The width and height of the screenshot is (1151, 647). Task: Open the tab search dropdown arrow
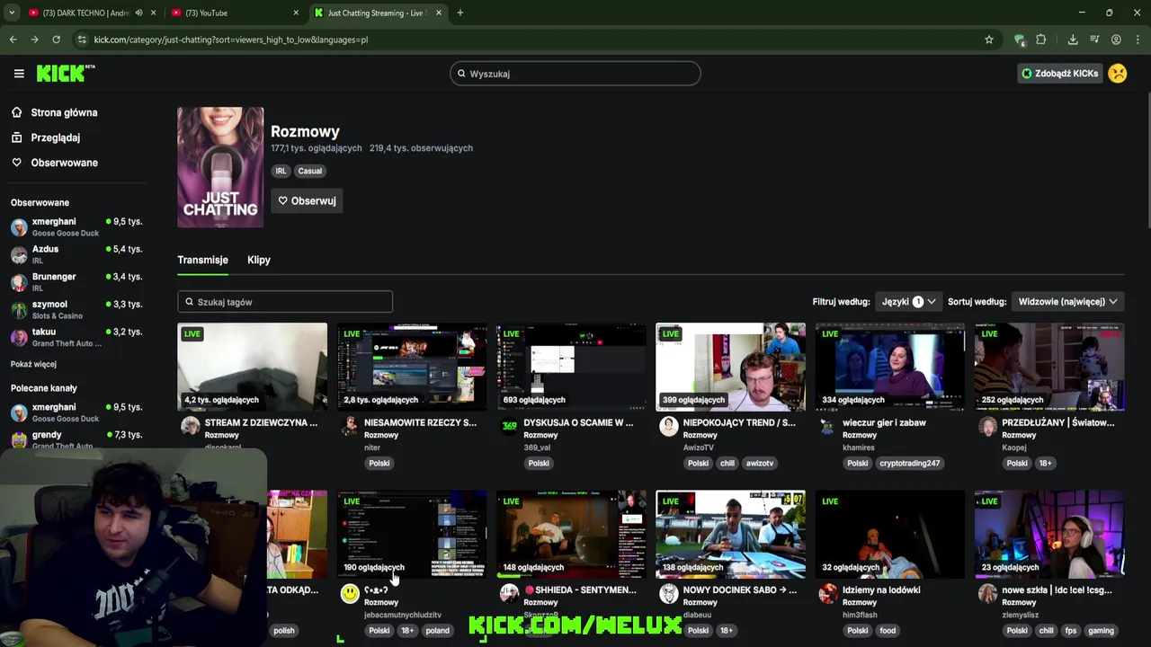pos(11,13)
